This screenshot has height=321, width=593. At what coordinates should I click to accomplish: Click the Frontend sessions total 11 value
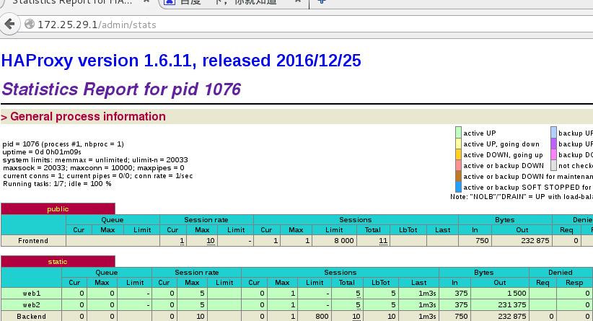[383, 241]
